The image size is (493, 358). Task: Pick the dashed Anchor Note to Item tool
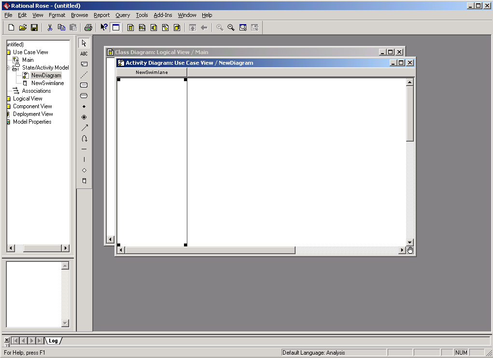[84, 75]
